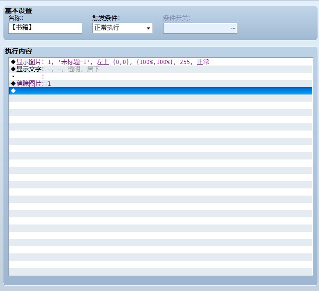The width and height of the screenshot is (319, 291).
Task: Select the 显示图片 command row
Action: coord(161,62)
